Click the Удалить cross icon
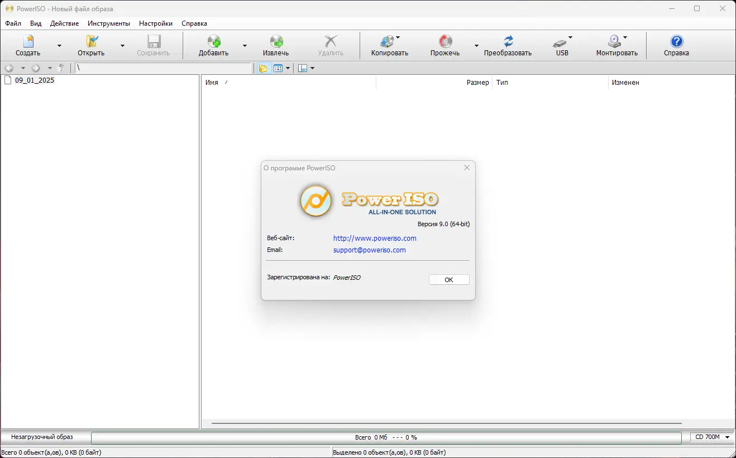 pos(331,41)
